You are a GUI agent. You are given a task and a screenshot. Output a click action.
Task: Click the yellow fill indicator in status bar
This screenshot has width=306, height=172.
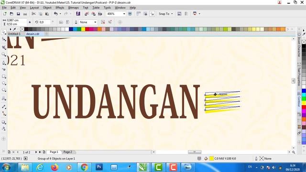pos(211,159)
